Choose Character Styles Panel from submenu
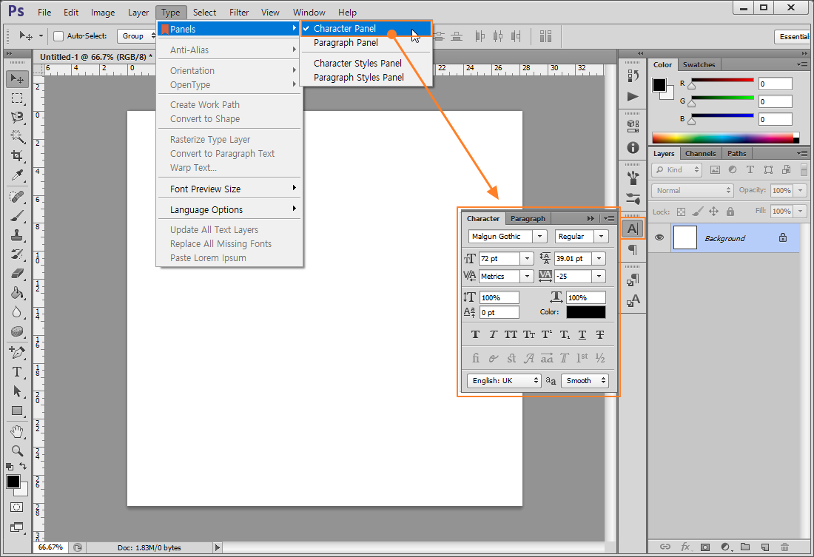 coord(357,64)
